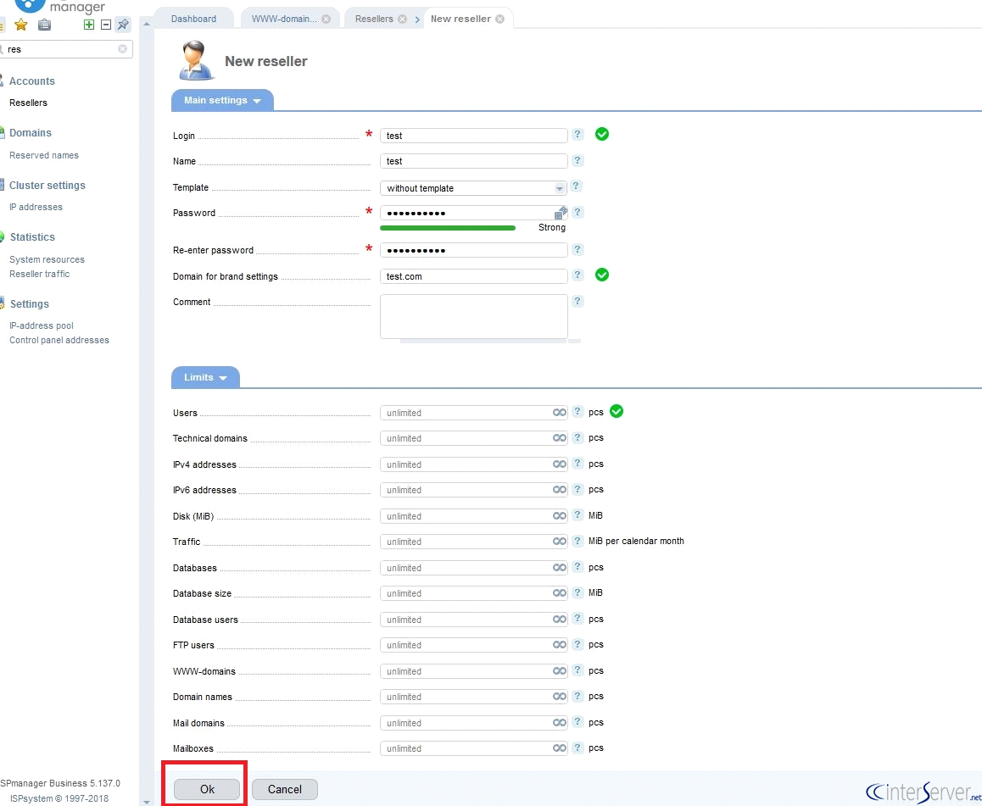This screenshot has height=806, width=982.
Task: Show help for Database size limit
Action: 577,592
